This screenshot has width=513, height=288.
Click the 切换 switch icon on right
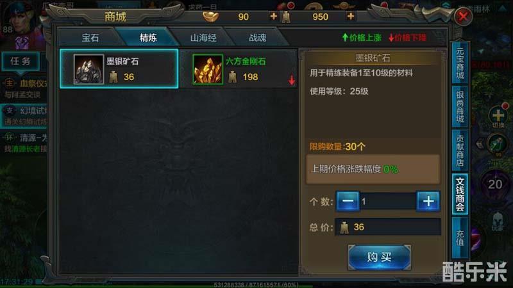pyautogui.click(x=498, y=117)
